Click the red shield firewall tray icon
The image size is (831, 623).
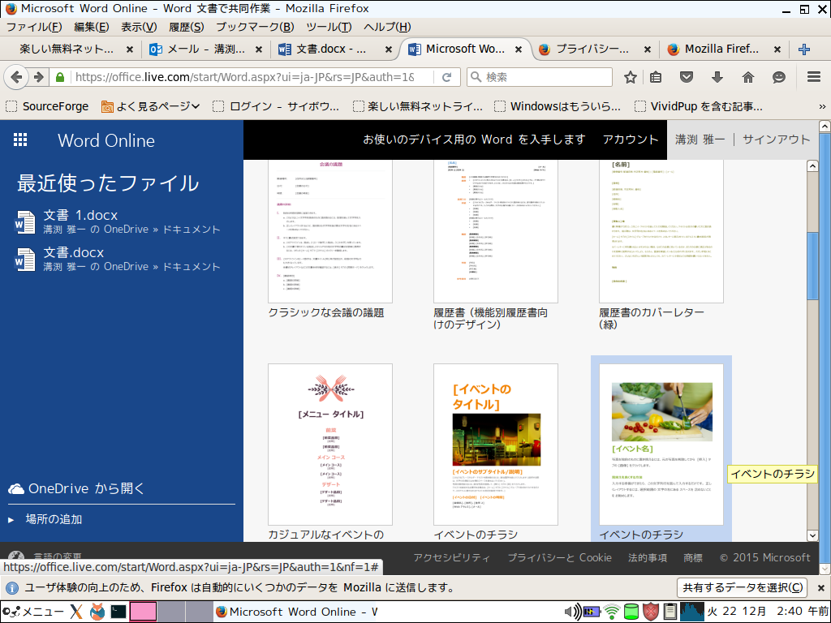pos(651,612)
